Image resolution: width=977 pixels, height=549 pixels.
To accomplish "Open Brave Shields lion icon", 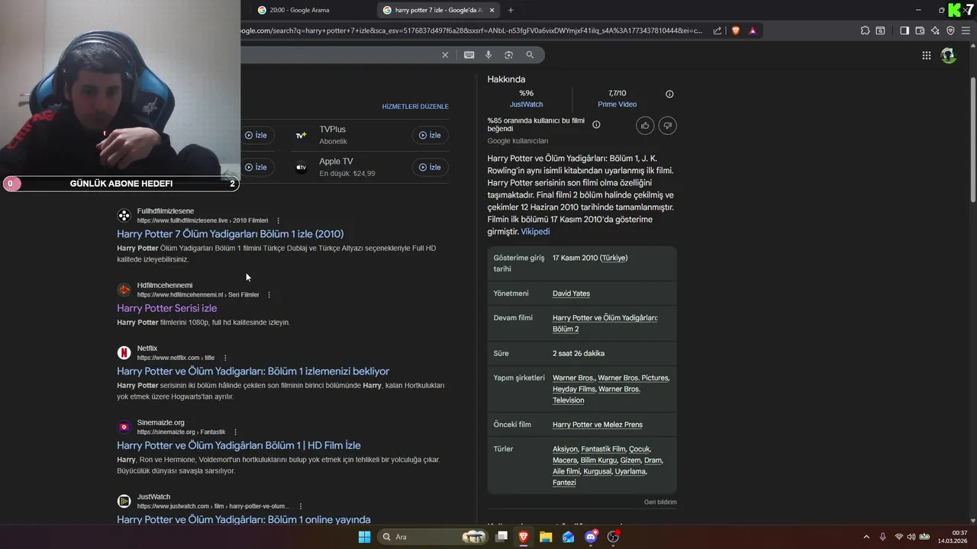I will point(736,30).
